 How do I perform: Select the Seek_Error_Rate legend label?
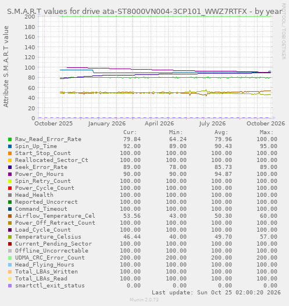(x=41, y=167)
